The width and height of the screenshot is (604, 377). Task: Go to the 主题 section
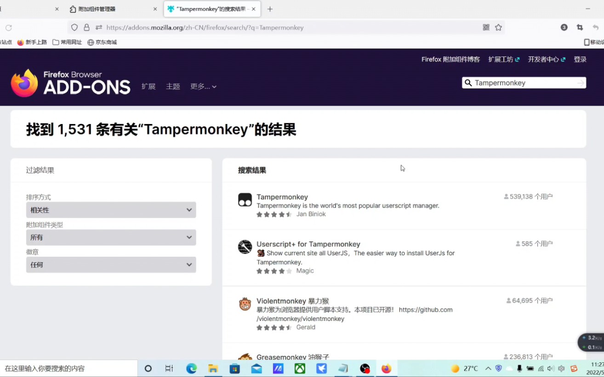point(173,86)
